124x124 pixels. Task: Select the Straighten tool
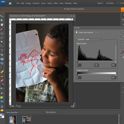[2, 63]
